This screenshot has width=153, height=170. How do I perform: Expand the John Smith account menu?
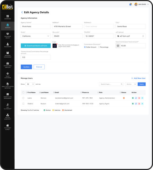coord(148,4)
